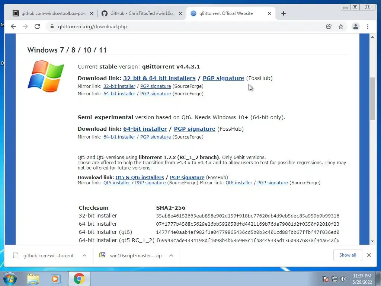Screen dimensions: 381x286
Task: Bookmark this page with the star icon
Action: tap(341, 26)
